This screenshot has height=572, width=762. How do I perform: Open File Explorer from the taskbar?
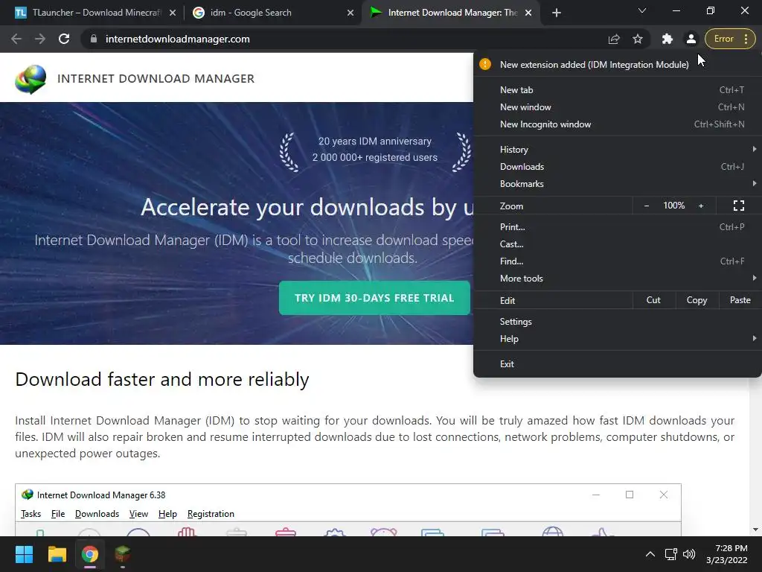click(57, 554)
